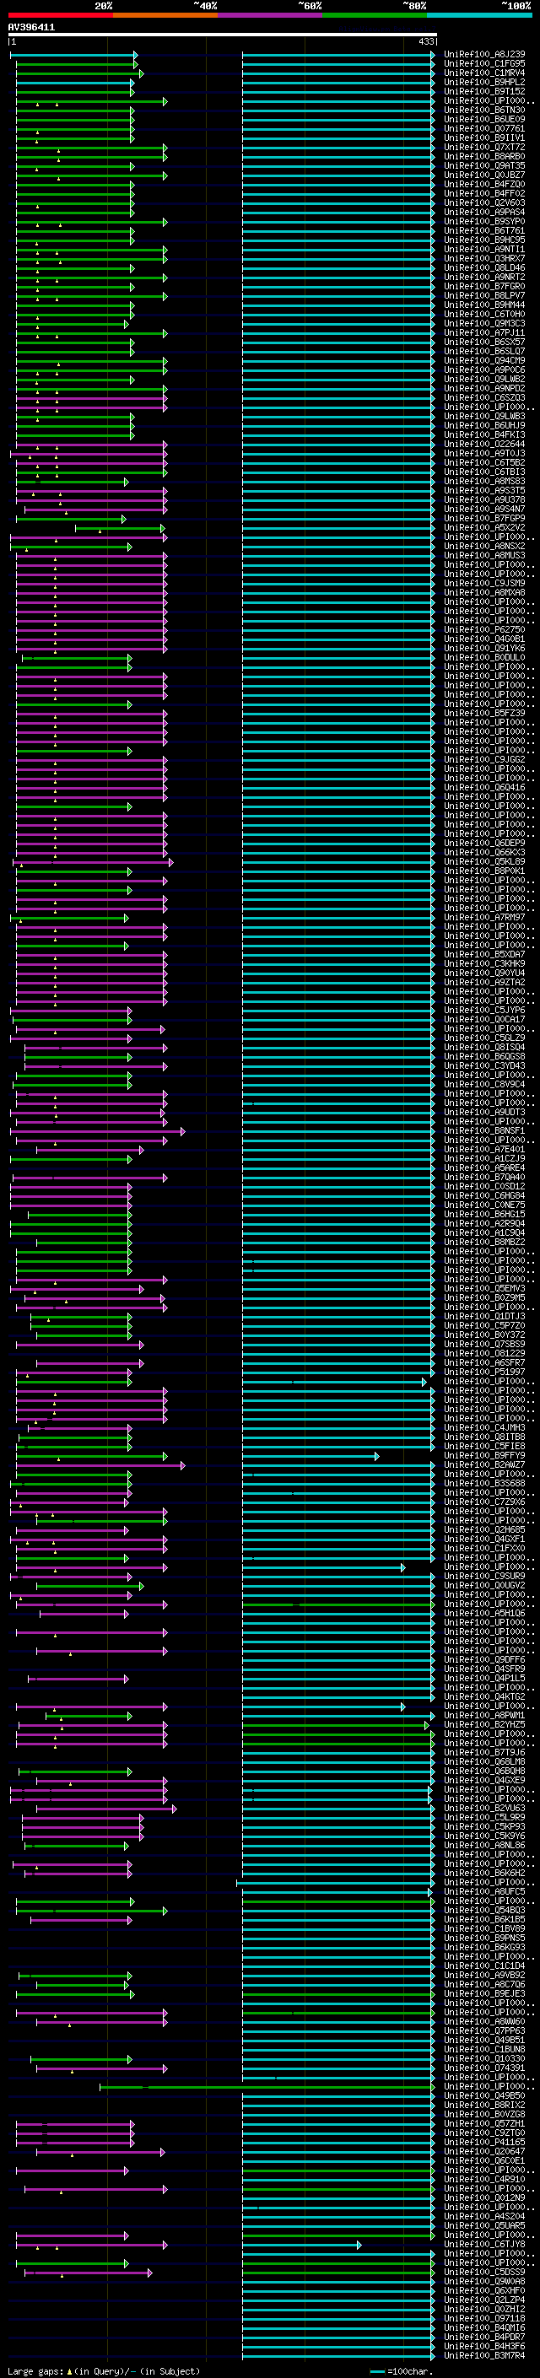Select the UniRef100_Q94CM9 label
The image size is (540, 2378).
coord(484,361)
